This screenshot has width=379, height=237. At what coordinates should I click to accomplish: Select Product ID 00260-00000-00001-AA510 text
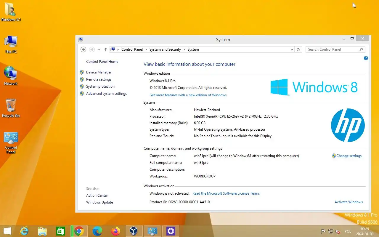pyautogui.click(x=189, y=202)
